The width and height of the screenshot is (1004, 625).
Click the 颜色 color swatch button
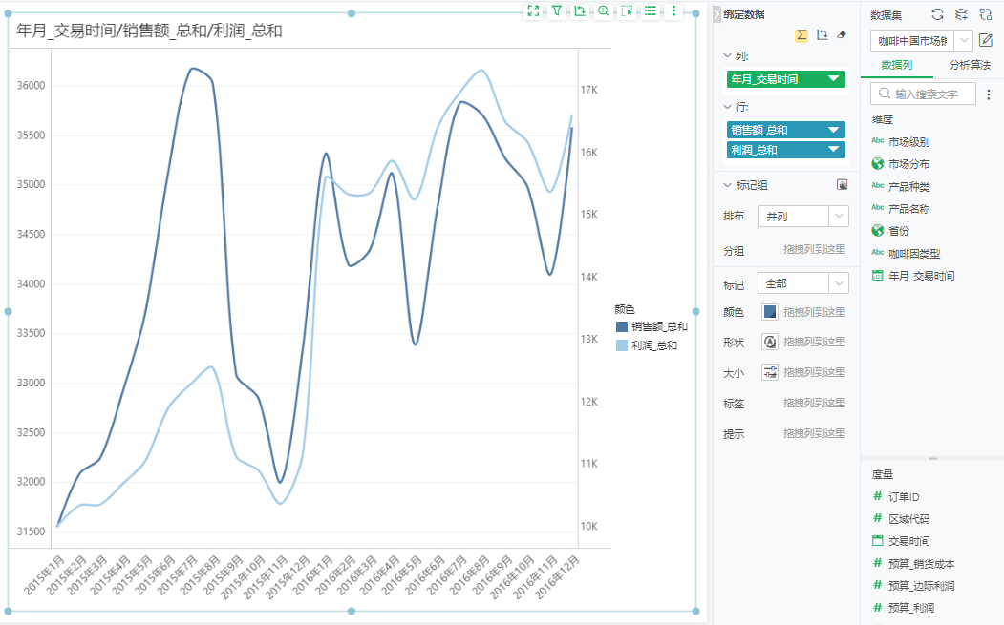click(x=770, y=312)
